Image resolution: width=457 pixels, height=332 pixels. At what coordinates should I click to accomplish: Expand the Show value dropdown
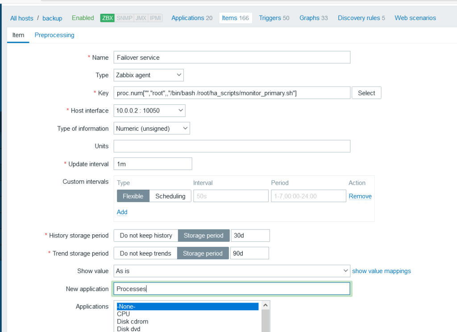[x=232, y=271]
